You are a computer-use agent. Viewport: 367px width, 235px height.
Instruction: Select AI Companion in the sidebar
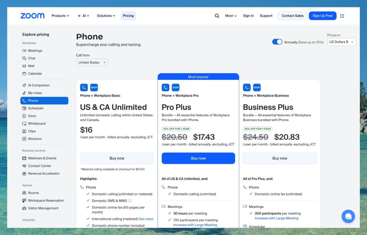(x=38, y=85)
